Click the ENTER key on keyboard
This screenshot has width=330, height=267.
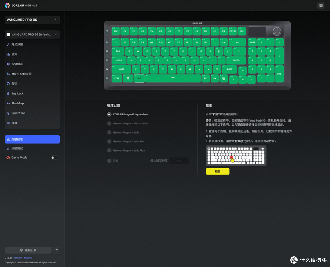236,60
